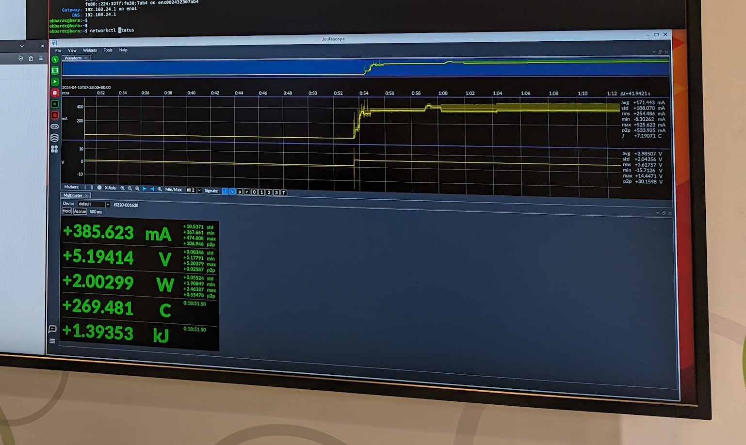
Task: Close the Waveform tab
Action: tap(86, 58)
